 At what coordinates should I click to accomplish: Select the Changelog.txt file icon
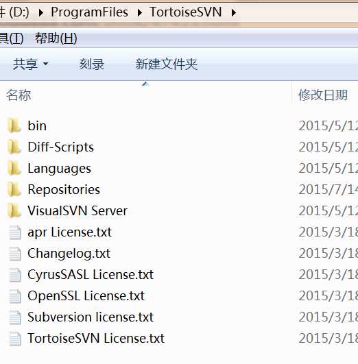[15, 254]
